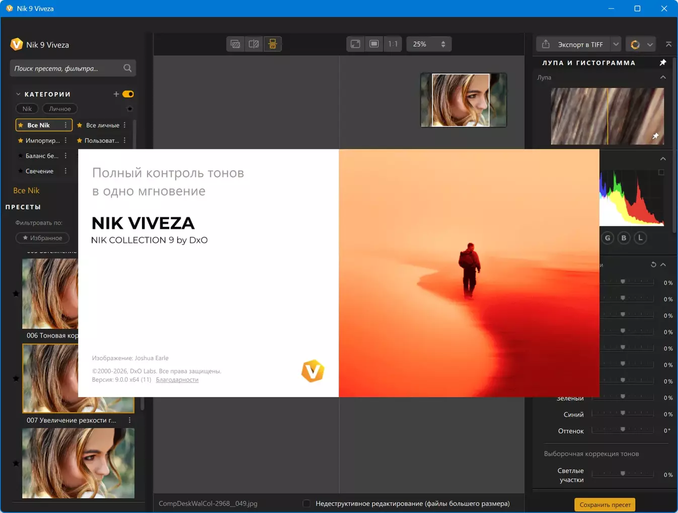This screenshot has height=513, width=678.
Task: Collapse the Категории section
Action: [18, 94]
